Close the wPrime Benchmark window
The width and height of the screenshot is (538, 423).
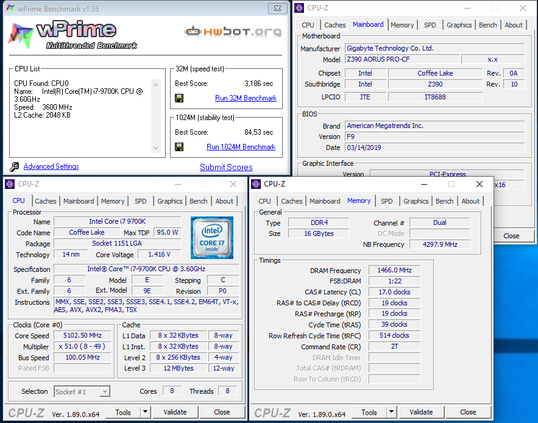point(277,9)
